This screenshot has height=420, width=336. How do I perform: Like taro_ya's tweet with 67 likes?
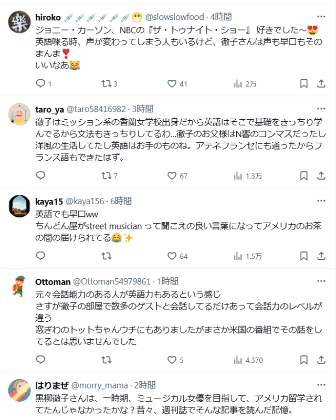pos(172,175)
